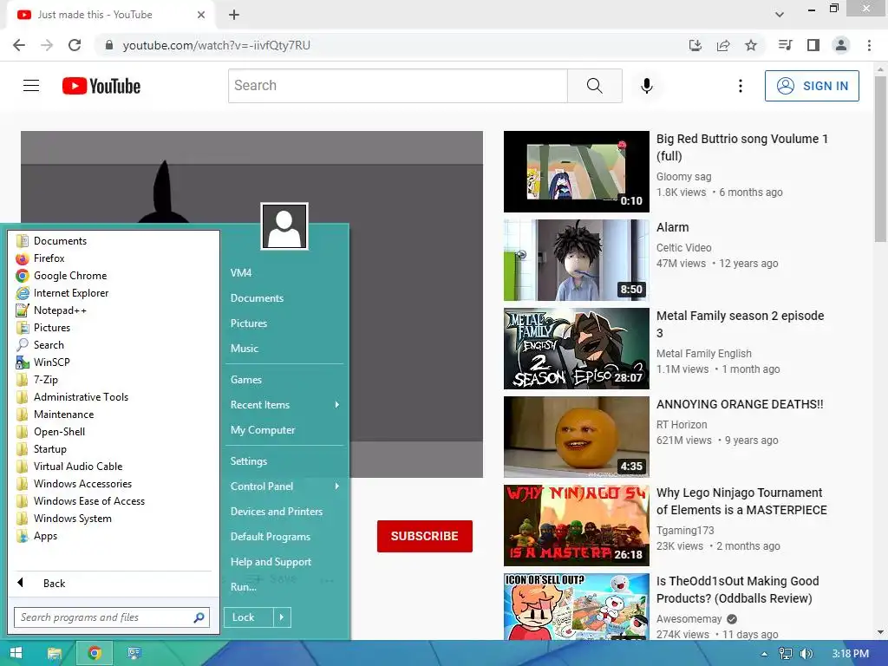Screen dimensions: 888x666
Task: Open a new Chrome tab
Action: 234,15
